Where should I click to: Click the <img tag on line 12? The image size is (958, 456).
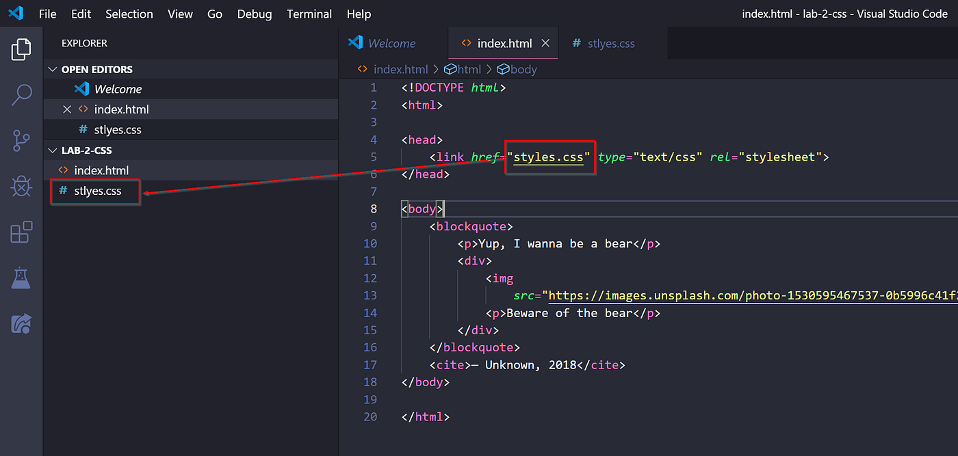[500, 278]
